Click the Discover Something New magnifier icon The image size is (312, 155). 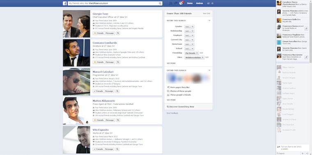168,107
